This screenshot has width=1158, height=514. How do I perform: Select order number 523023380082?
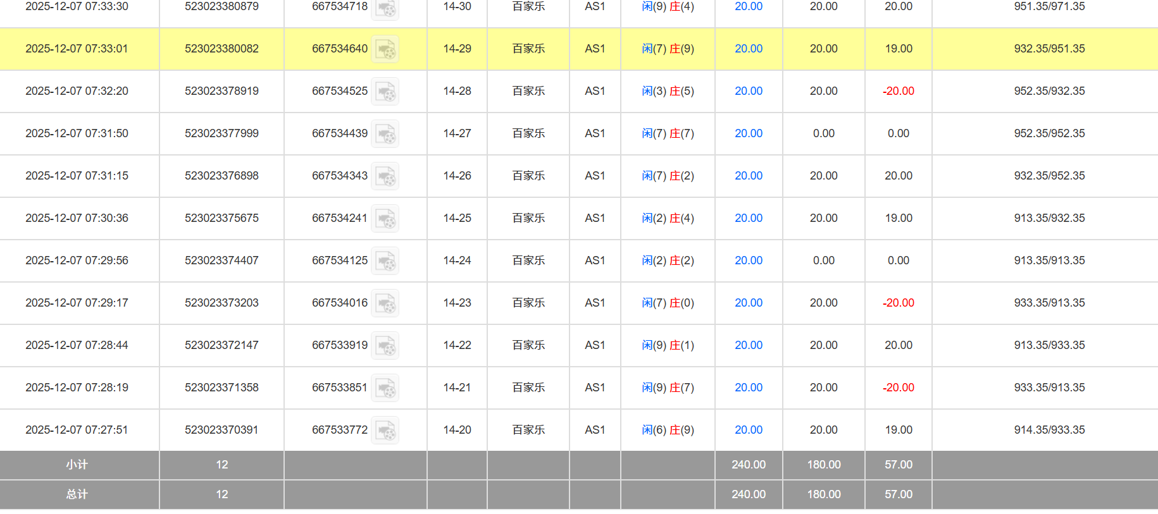[221, 49]
